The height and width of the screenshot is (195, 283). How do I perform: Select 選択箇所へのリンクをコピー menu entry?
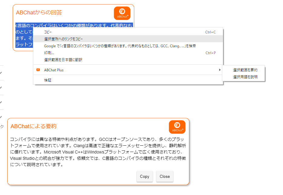point(63,39)
